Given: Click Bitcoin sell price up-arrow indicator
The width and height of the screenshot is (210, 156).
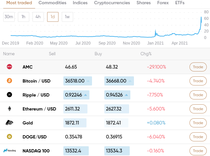Looking at the screenshot, I should [x=88, y=81].
